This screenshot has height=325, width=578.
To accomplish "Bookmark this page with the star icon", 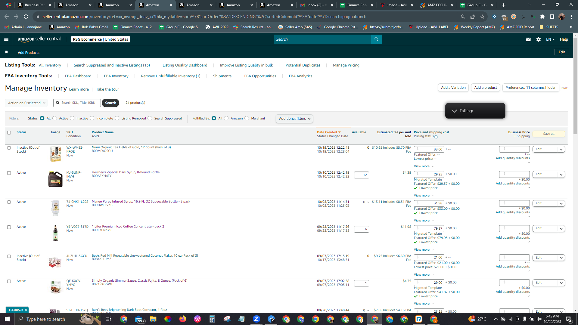I will coord(482,17).
